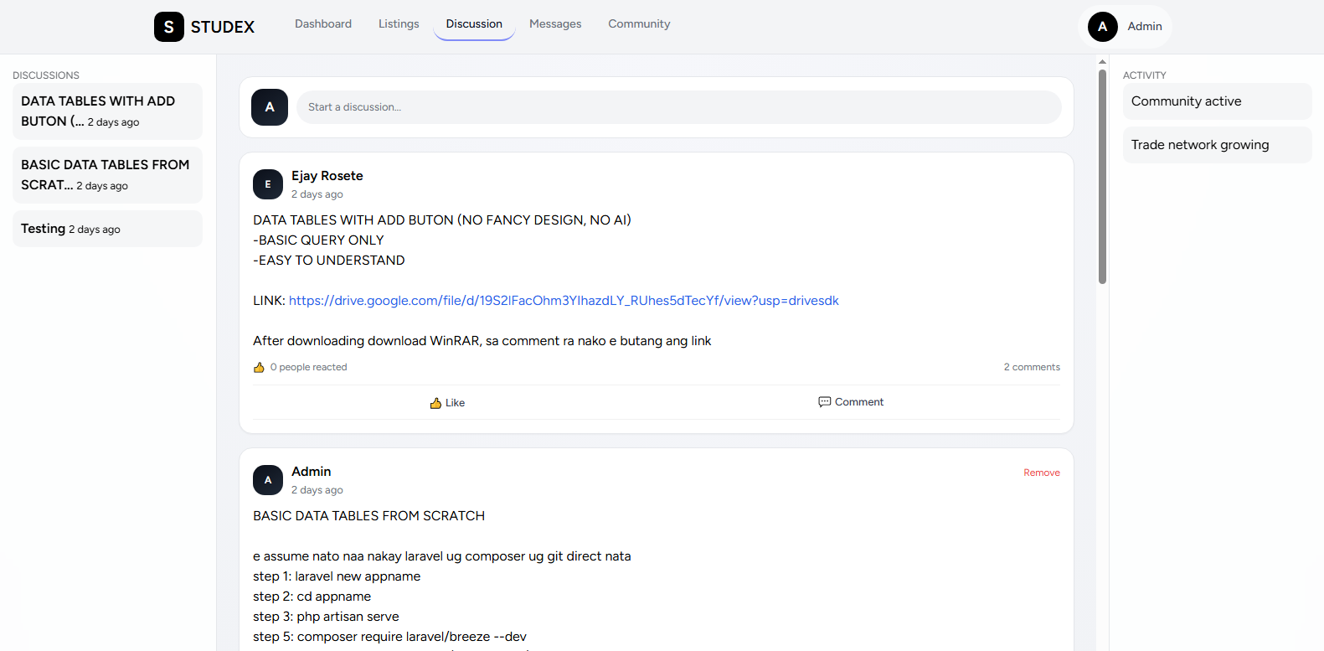Click the '-BASIC QUERY ONLY' line
Image resolution: width=1324 pixels, height=651 pixels.
click(x=318, y=240)
